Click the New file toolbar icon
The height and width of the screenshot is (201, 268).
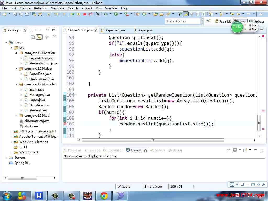pos(4,14)
